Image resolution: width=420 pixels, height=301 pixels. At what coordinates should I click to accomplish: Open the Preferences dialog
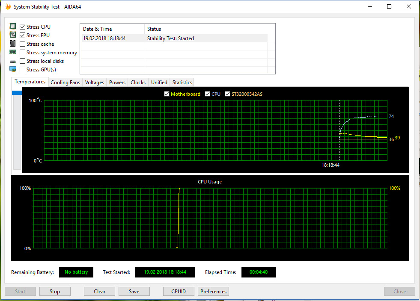tap(213, 292)
